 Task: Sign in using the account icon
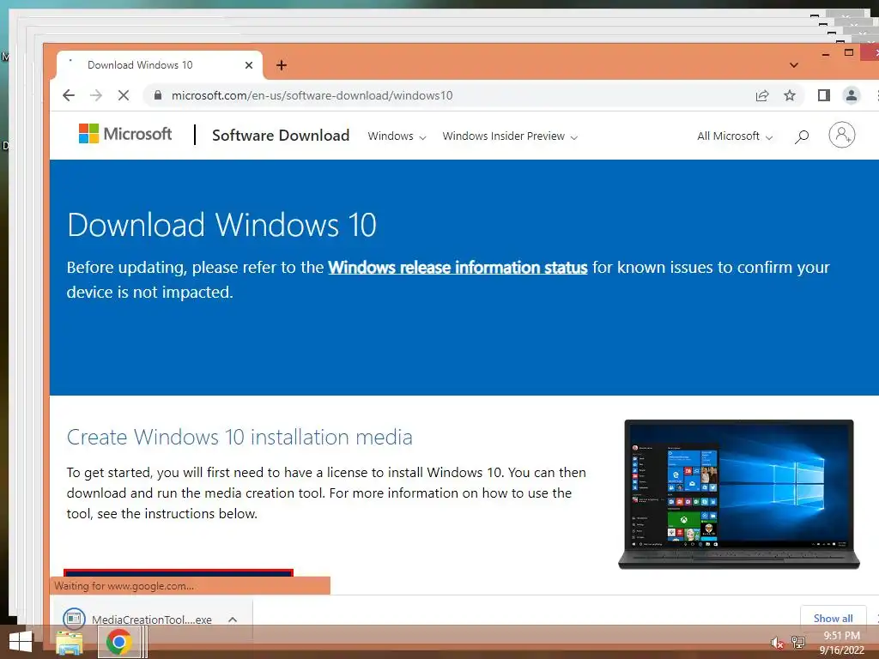(x=841, y=135)
